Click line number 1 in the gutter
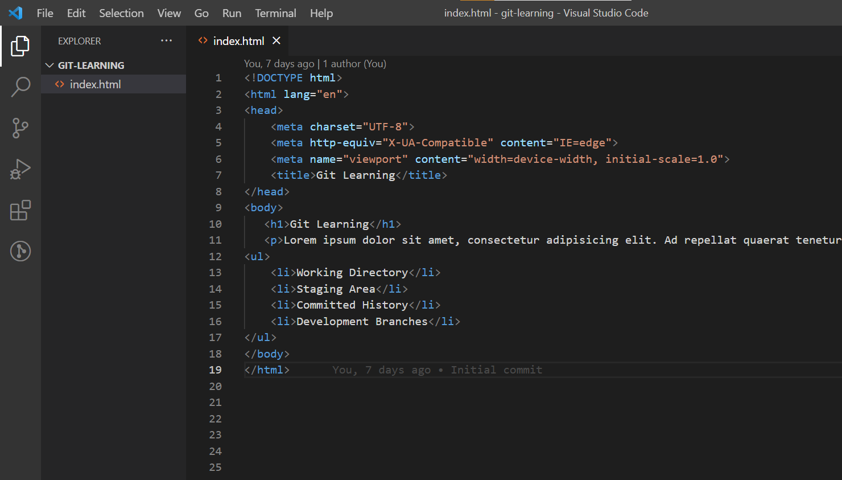Screen dimensions: 842x480 tap(218, 78)
